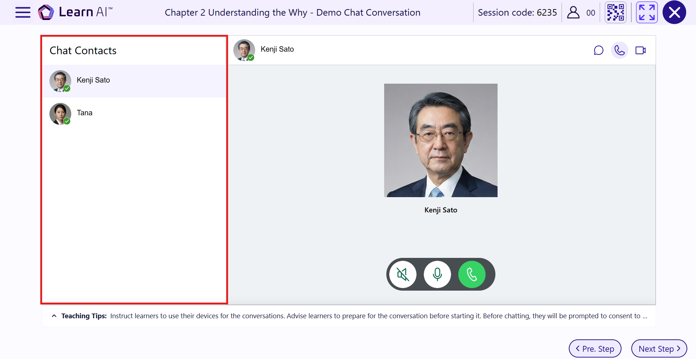Image resolution: width=696 pixels, height=359 pixels.
Task: Show the session QR code
Action: click(x=616, y=12)
